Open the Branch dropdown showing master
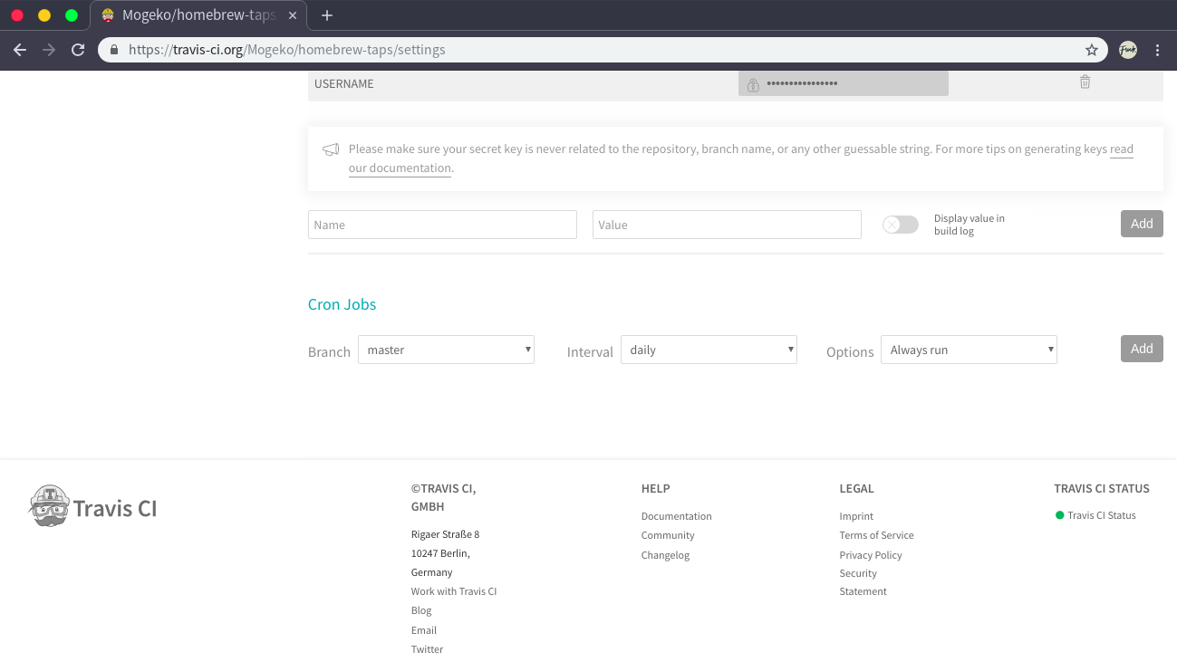The image size is (1177, 671). pyautogui.click(x=446, y=350)
